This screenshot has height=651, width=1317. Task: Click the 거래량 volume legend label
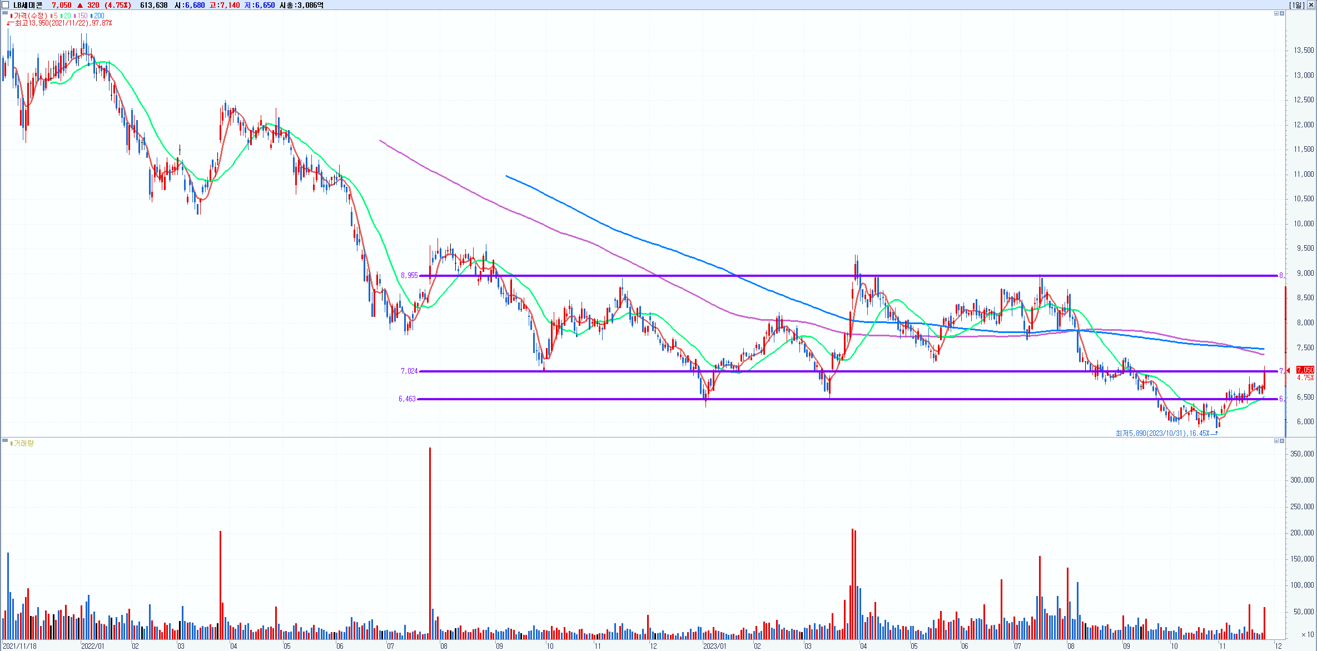[23, 444]
